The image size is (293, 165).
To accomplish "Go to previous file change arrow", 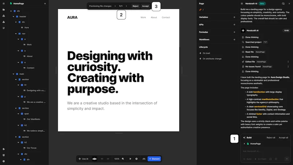I will click(115, 6).
